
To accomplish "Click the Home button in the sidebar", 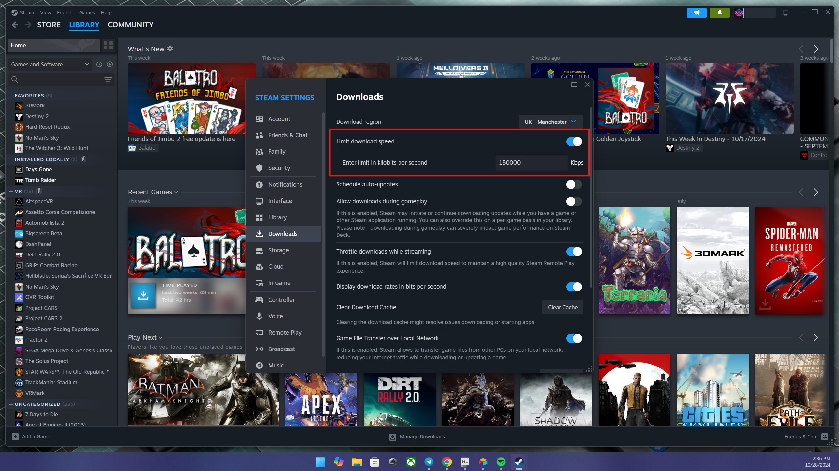I will [54, 45].
